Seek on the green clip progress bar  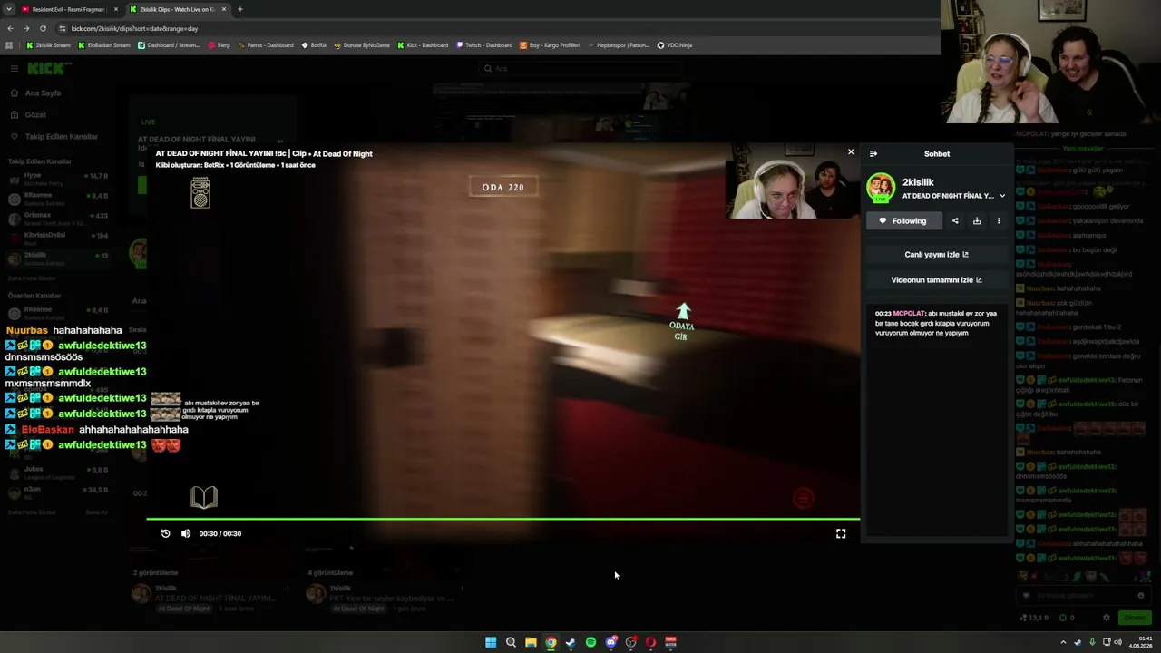tap(503, 520)
